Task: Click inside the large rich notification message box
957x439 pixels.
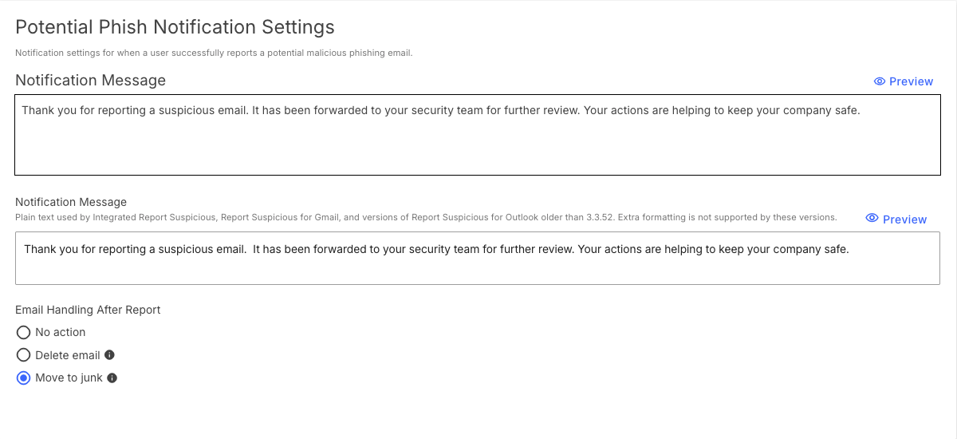Action: pos(478,135)
